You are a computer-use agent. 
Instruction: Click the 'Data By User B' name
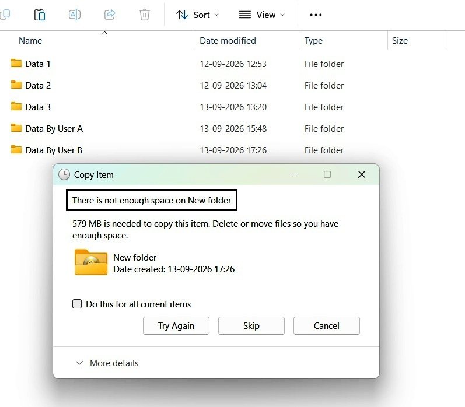pos(54,150)
